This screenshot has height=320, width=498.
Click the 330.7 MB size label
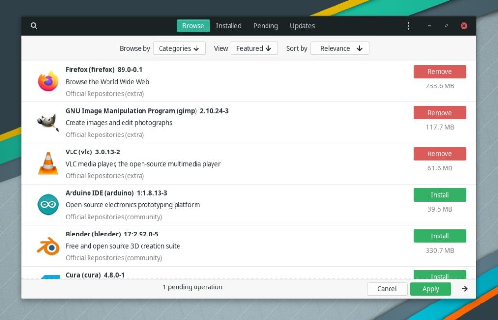pyautogui.click(x=440, y=250)
